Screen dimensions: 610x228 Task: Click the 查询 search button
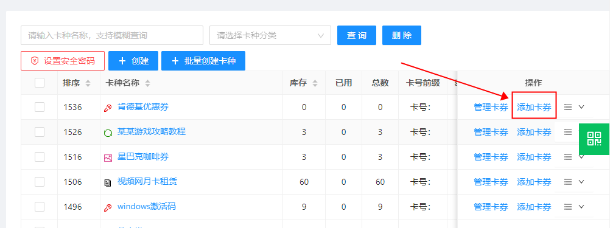[x=357, y=35]
